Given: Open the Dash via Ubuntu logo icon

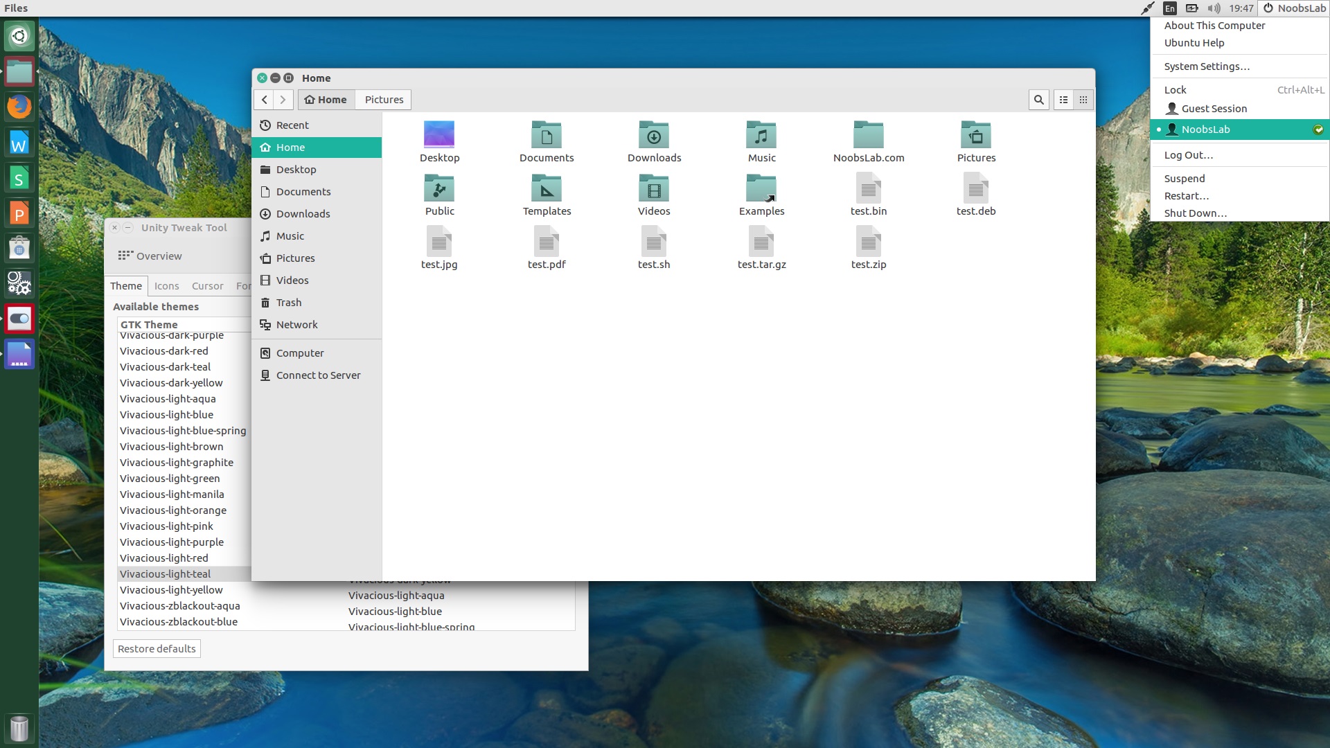Looking at the screenshot, I should pos(19,36).
